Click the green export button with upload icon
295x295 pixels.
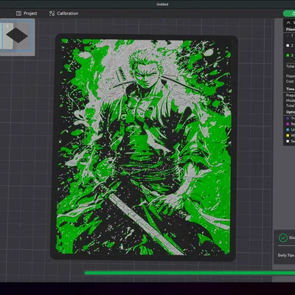click(x=290, y=13)
